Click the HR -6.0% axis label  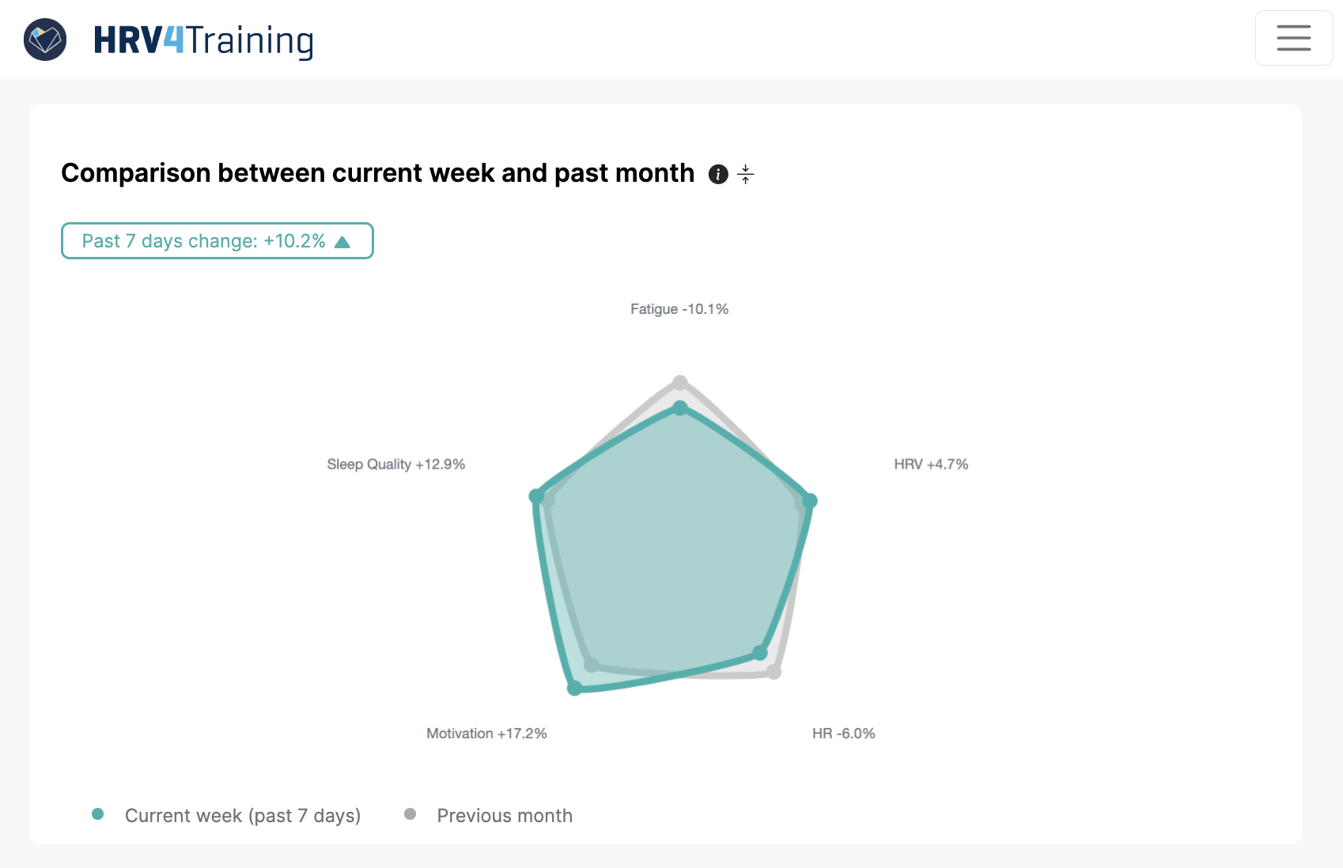point(843,733)
